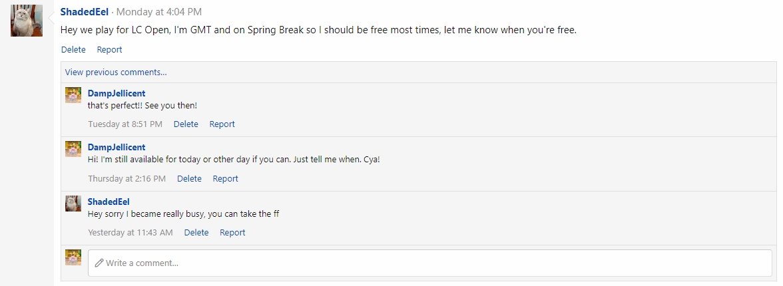Click avatar beside "still available" comment
The image size is (783, 286).
pyautogui.click(x=73, y=149)
